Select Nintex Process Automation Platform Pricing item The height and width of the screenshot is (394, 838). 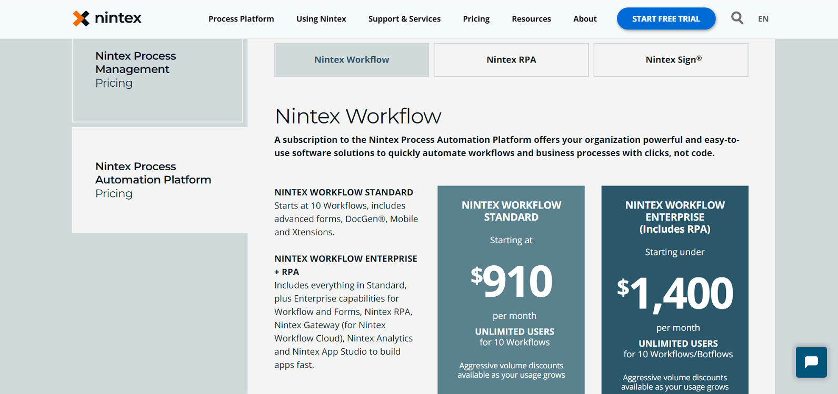159,180
